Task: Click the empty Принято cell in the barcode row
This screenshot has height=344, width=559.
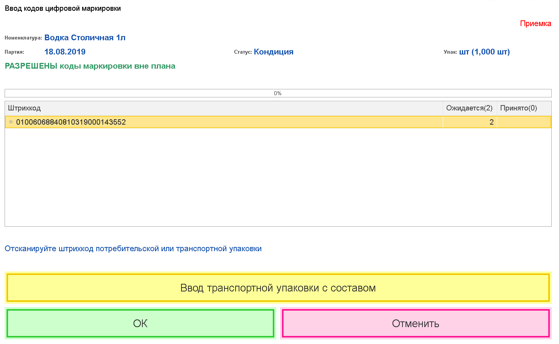Action: (524, 122)
